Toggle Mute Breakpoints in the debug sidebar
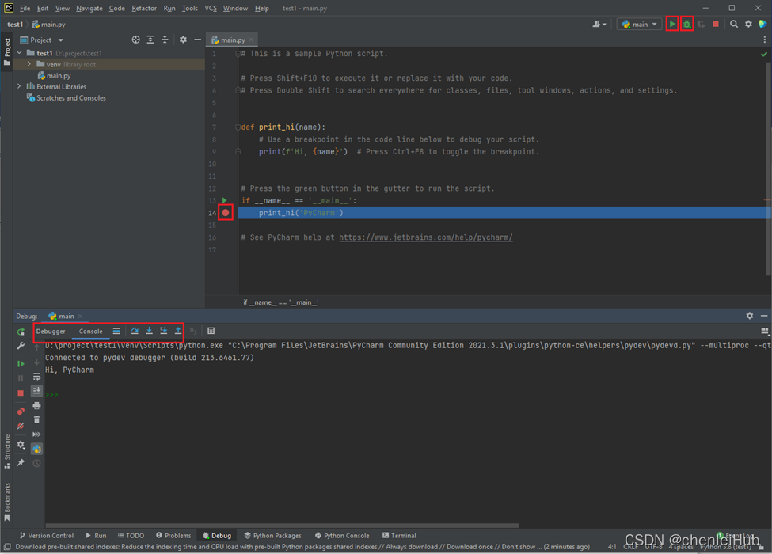Viewport: 772px width, 554px height. click(21, 427)
